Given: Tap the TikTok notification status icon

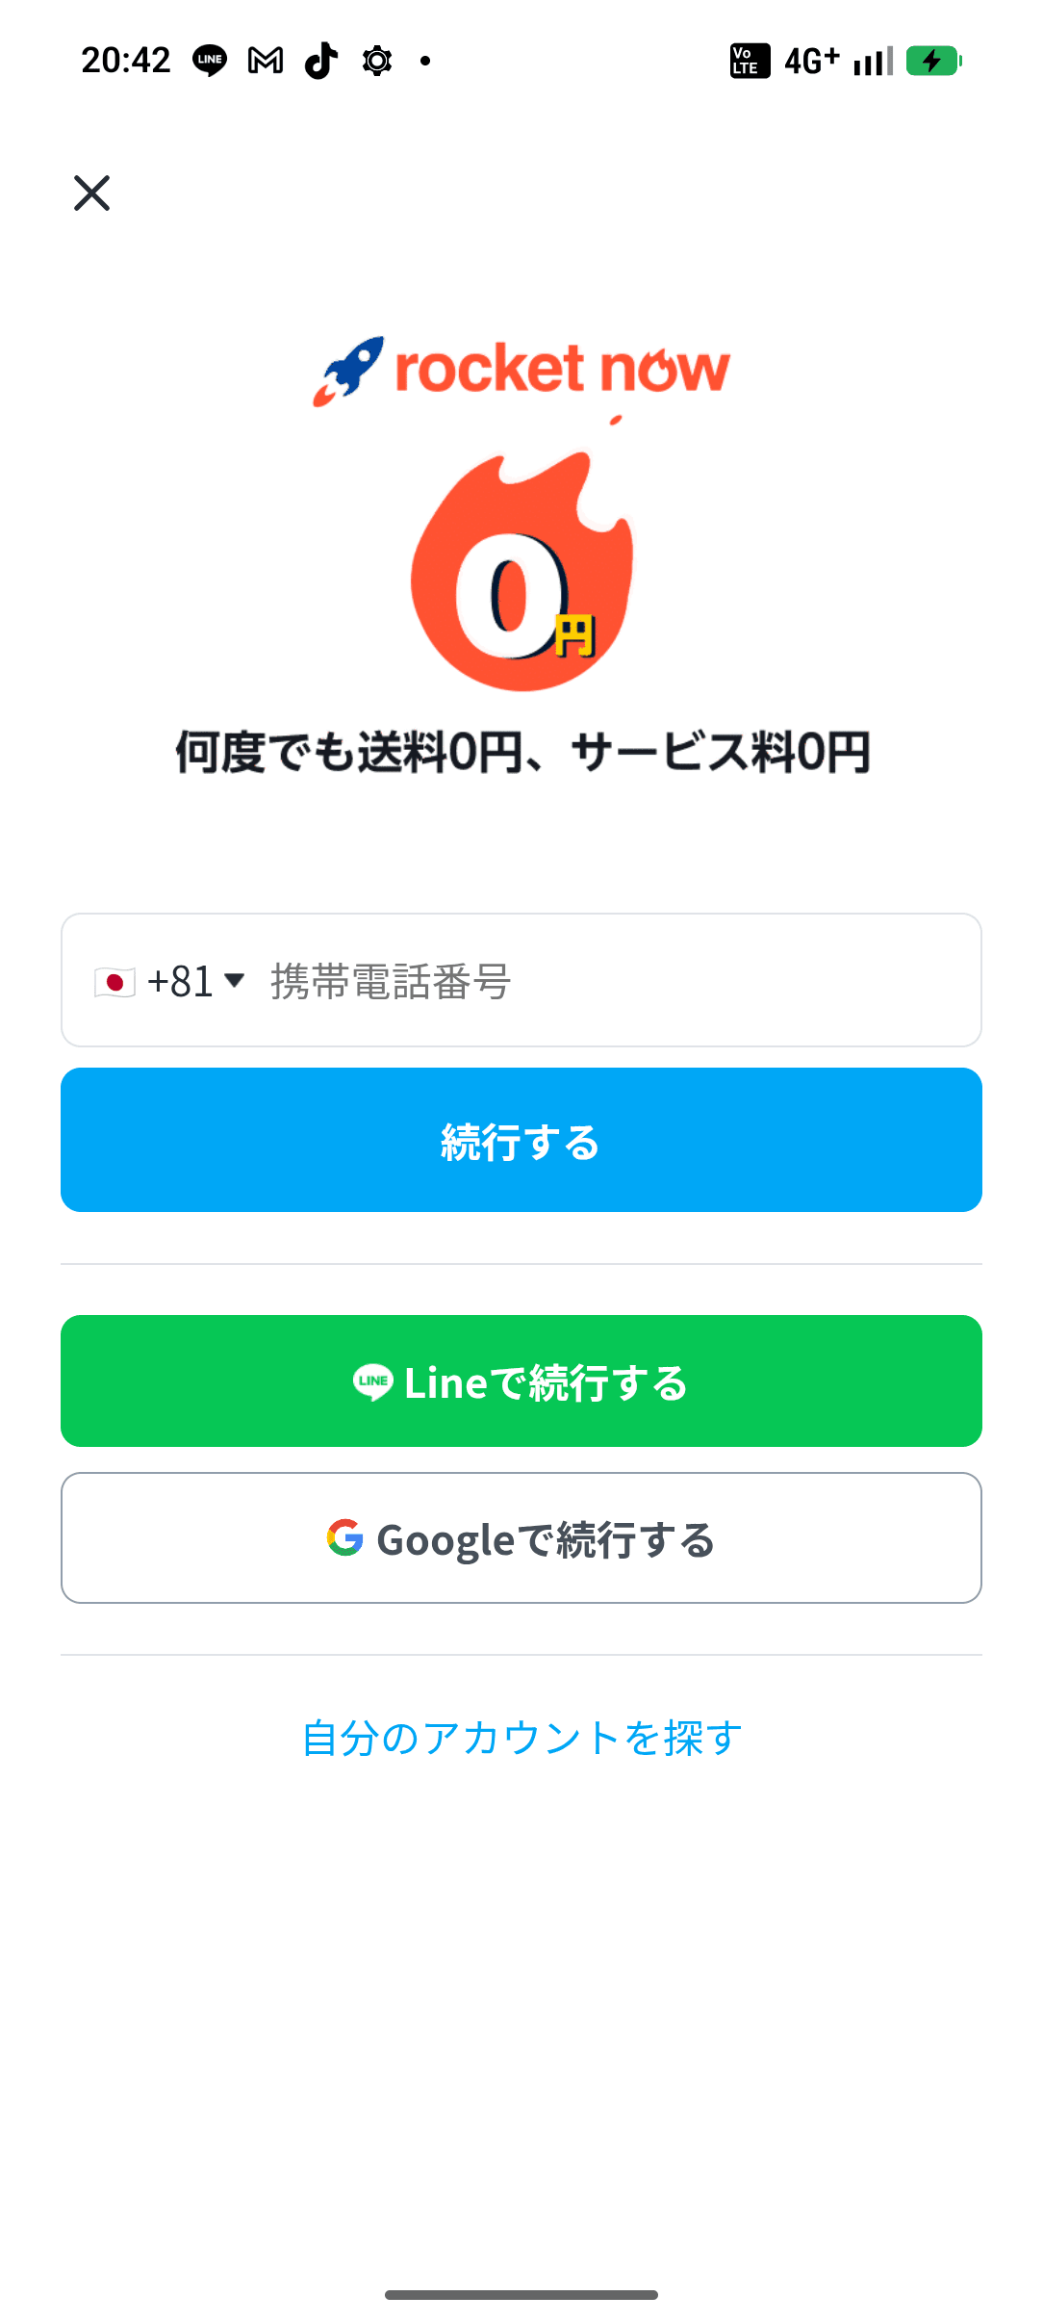Looking at the screenshot, I should (321, 61).
